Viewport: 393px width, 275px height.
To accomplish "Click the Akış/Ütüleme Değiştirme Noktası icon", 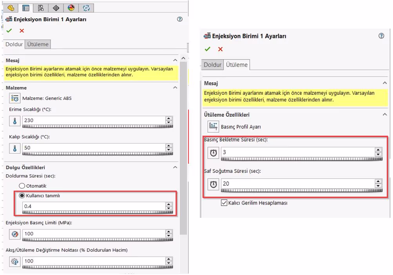I will point(15,261).
